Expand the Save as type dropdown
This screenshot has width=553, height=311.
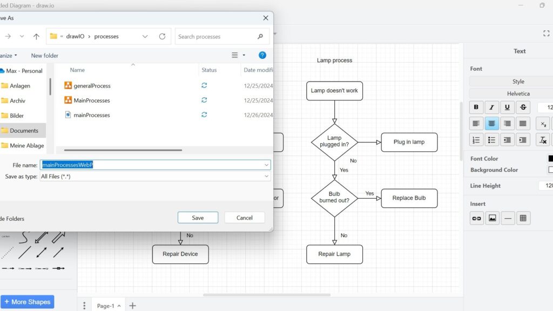(266, 177)
